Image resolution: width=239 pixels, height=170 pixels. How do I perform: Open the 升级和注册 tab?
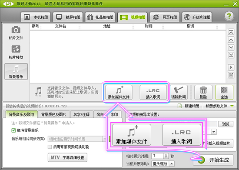(x=197, y=17)
